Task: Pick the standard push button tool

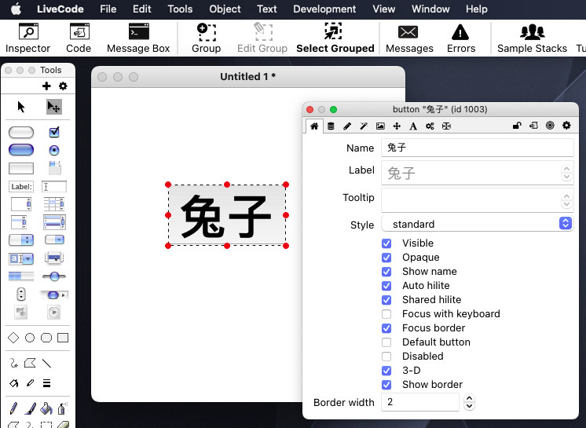Action: [x=21, y=132]
